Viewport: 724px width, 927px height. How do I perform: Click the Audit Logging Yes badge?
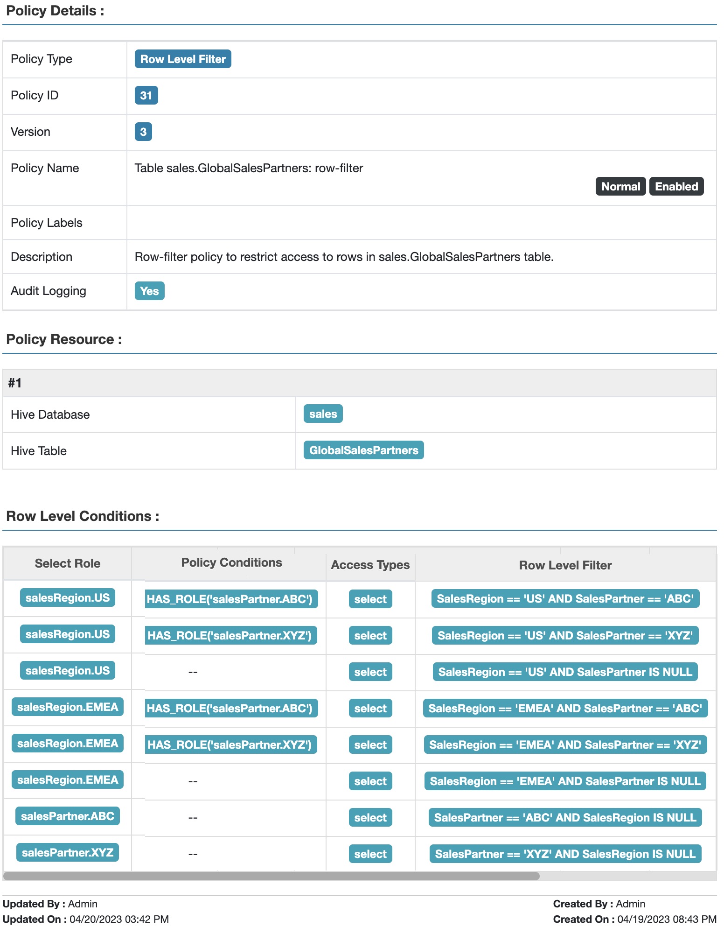149,291
